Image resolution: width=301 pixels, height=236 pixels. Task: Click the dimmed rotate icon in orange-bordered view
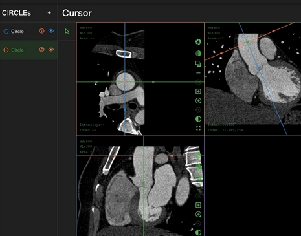click(x=198, y=110)
